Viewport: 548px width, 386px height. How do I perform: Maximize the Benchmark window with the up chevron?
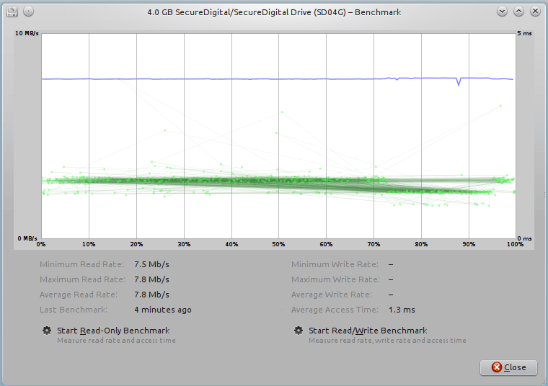tap(518, 12)
